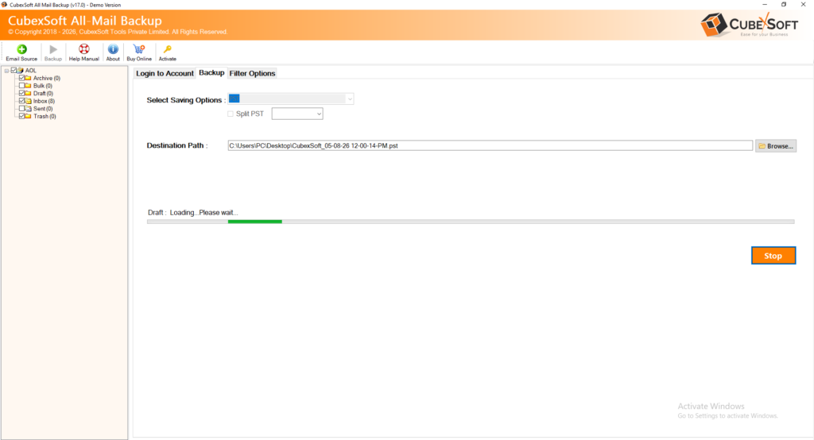Open the Email Source toolbar icon

21,49
